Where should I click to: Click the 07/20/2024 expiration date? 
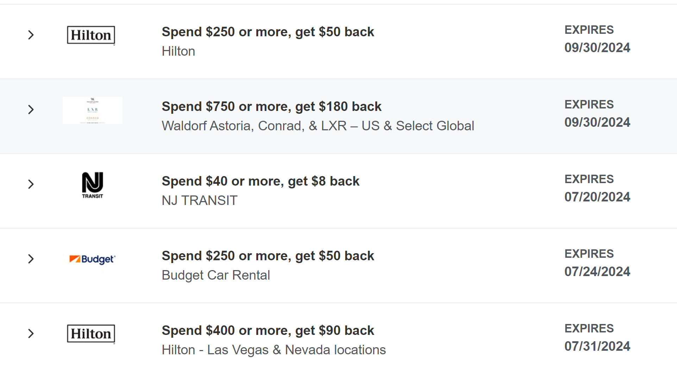coord(597,197)
